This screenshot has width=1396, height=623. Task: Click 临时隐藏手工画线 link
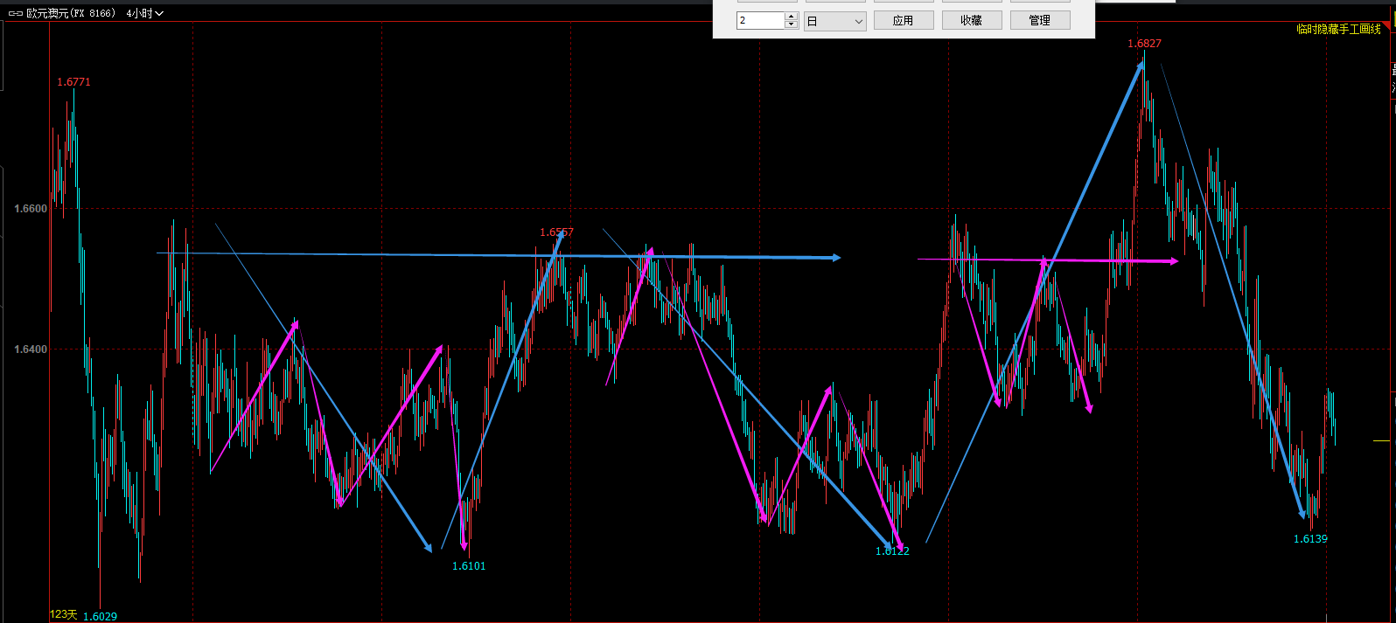pyautogui.click(x=1338, y=29)
